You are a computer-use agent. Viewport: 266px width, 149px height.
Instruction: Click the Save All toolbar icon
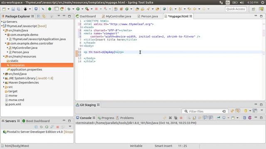(x=18, y=9)
